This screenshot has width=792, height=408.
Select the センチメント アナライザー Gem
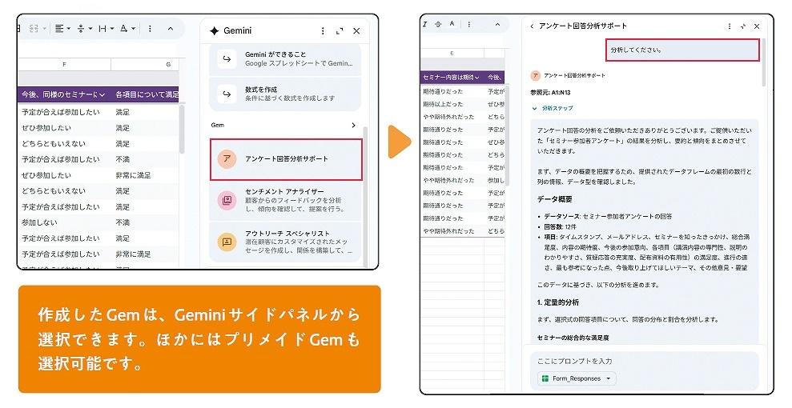[286, 201]
